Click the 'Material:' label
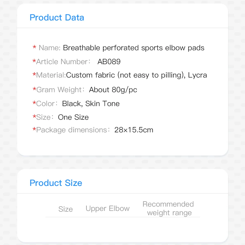The height and width of the screenshot is (245, 245). coord(51,75)
